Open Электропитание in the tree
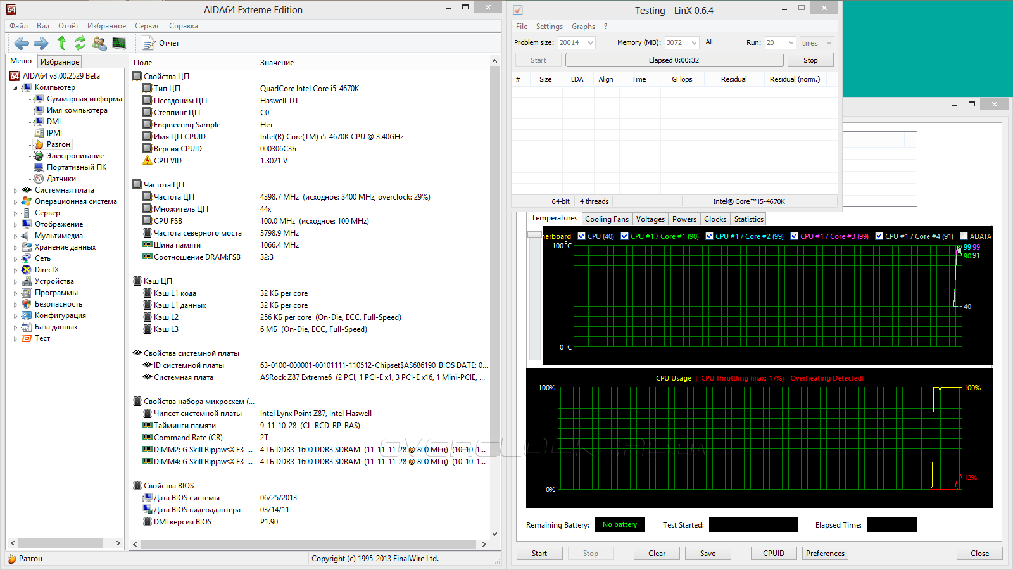Image resolution: width=1013 pixels, height=570 pixels. click(x=75, y=156)
